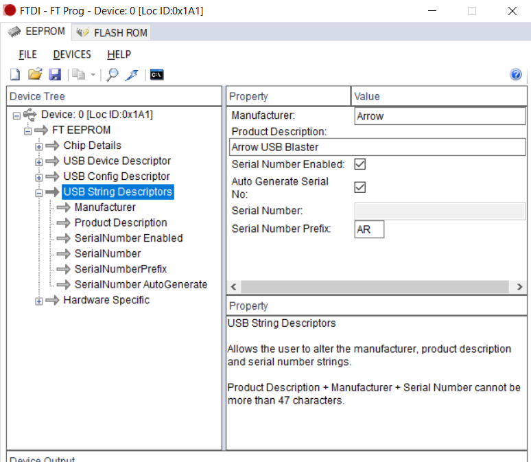Click the copy pages toolbar icon
Viewport: 531px width, 462px height.
[x=79, y=74]
